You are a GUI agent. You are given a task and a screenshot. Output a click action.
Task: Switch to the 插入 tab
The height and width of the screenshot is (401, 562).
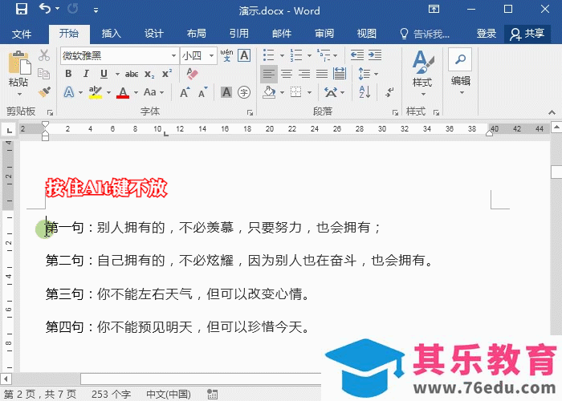[x=111, y=34]
